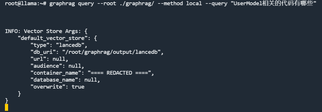Click the lancedb type value
This screenshot has height=112, width=322.
pos(72,45)
